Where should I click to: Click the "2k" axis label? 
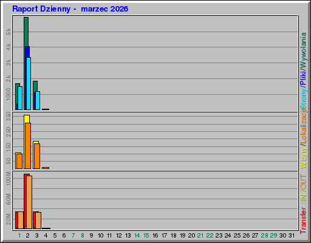pos(9,78)
